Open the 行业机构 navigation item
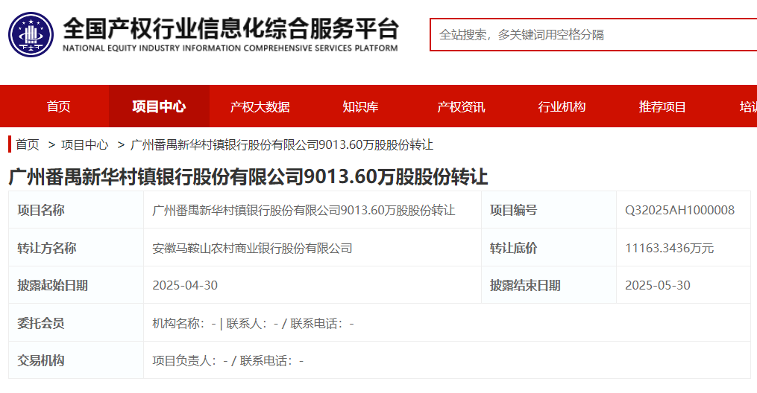This screenshot has height=393, width=757. [562, 106]
